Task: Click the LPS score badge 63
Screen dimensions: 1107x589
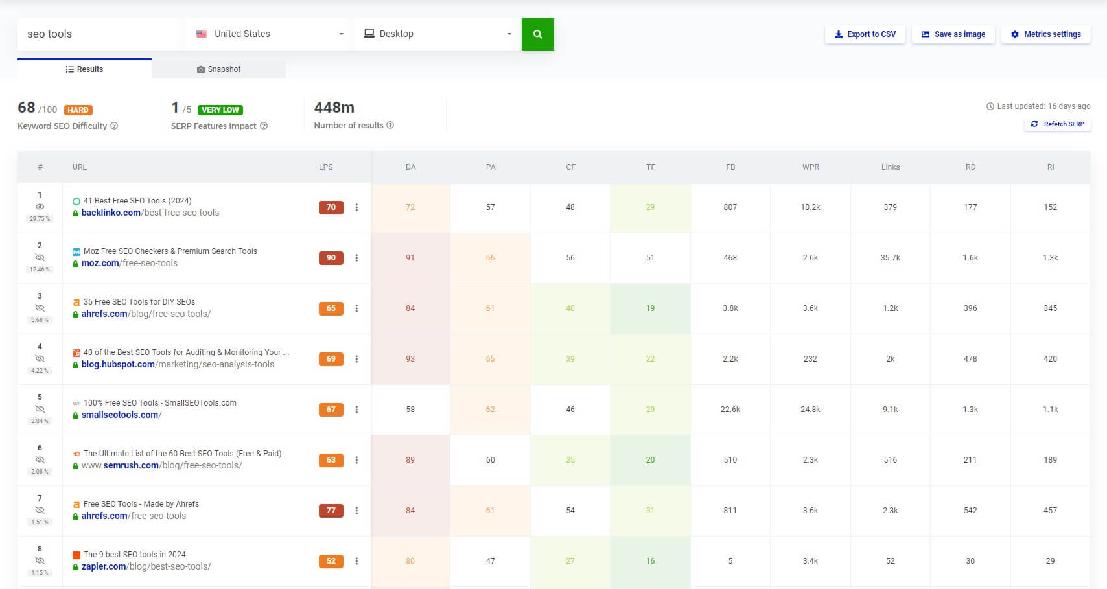Action: point(331,460)
